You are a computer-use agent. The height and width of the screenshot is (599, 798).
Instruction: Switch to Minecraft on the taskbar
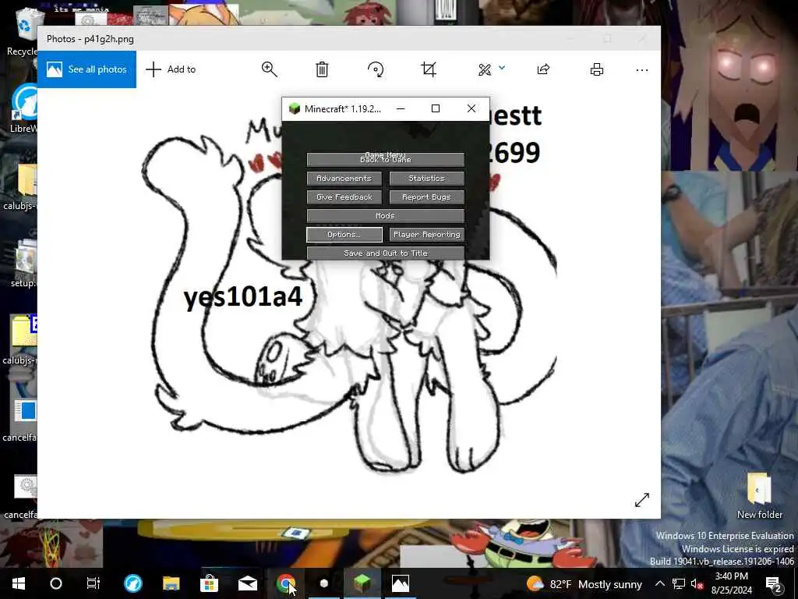tap(362, 583)
